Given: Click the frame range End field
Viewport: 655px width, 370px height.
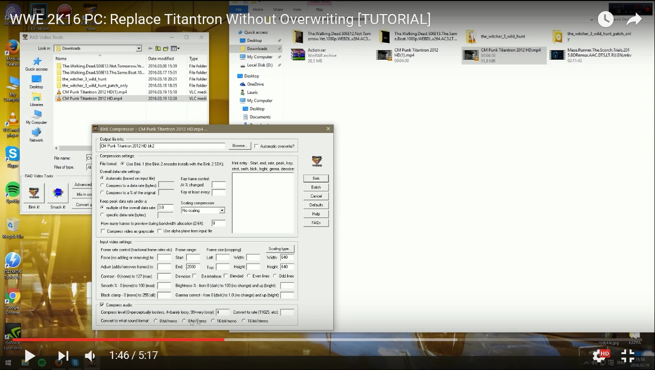Looking at the screenshot, I should point(193,267).
